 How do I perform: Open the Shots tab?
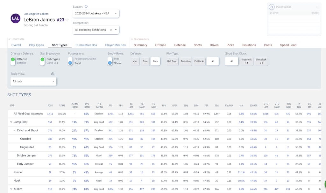pyautogui.click(x=198, y=45)
